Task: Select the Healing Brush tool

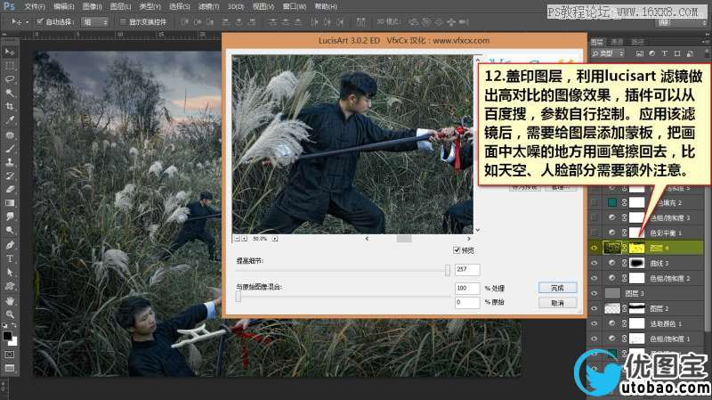Action: click(10, 135)
